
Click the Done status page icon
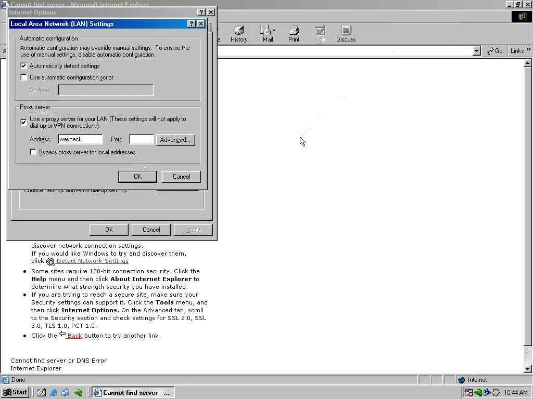point(5,380)
